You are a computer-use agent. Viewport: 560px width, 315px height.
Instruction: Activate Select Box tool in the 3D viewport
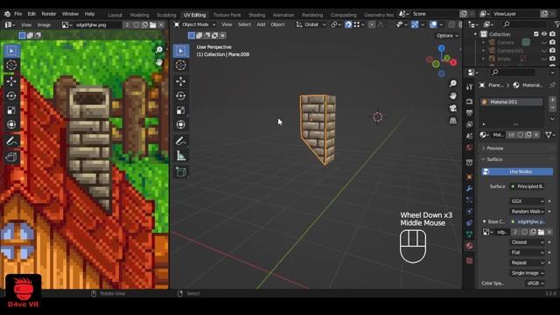pyautogui.click(x=181, y=51)
